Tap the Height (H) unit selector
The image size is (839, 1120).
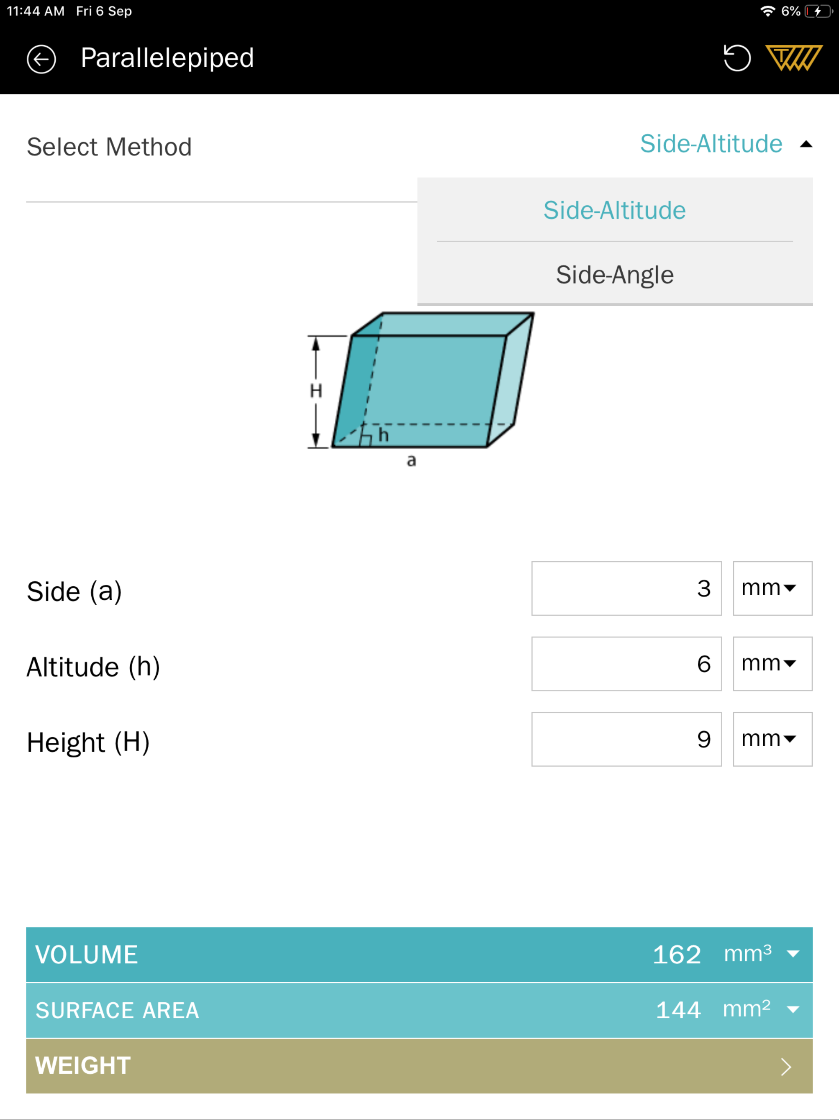771,739
